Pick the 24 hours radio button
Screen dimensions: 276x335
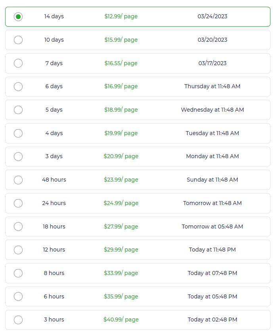(x=18, y=203)
